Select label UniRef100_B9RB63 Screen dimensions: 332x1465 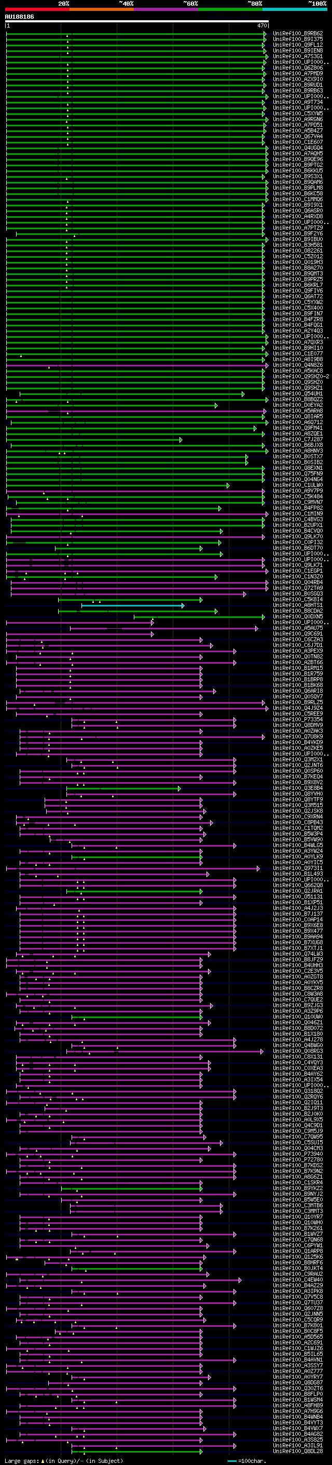(x=298, y=90)
